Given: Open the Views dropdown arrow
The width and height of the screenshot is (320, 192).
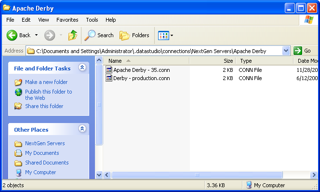Looking at the screenshot, I should click(x=172, y=35).
